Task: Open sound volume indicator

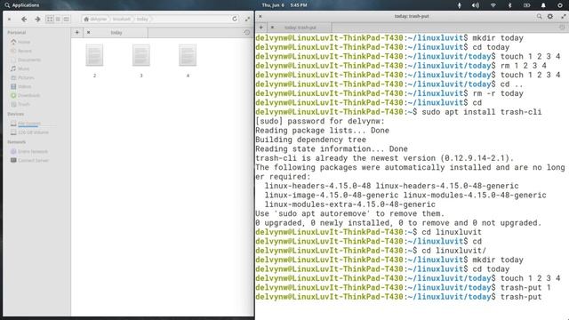Action: click(476, 5)
